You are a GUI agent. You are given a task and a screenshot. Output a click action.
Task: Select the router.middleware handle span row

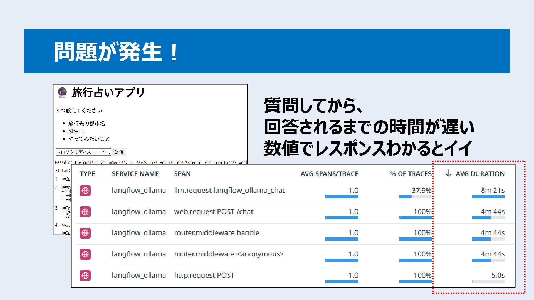click(216, 233)
